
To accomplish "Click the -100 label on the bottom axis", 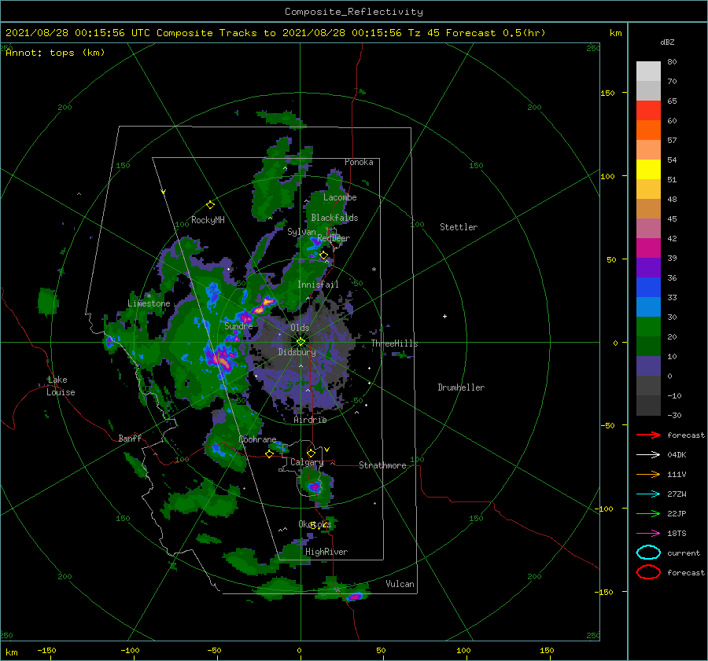I will click(x=130, y=650).
